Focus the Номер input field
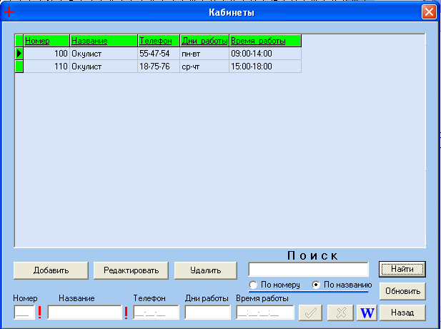The width and height of the screenshot is (441, 329). 24,313
